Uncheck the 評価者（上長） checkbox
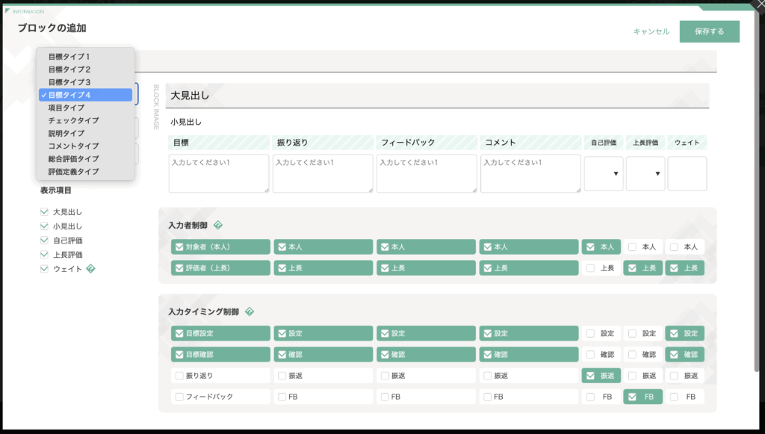 pyautogui.click(x=179, y=268)
